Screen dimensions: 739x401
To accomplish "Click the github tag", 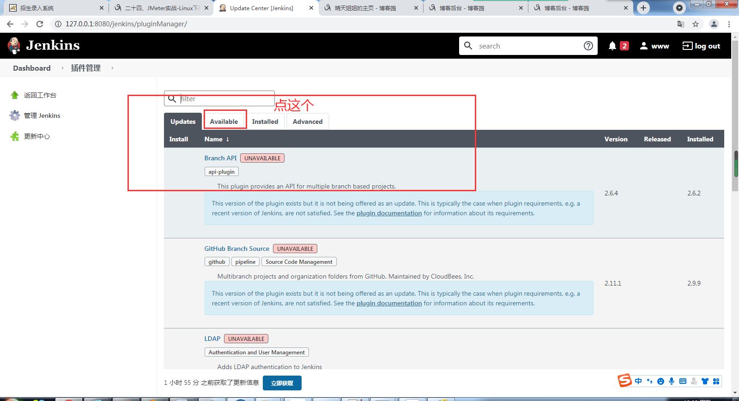I will pos(217,261).
